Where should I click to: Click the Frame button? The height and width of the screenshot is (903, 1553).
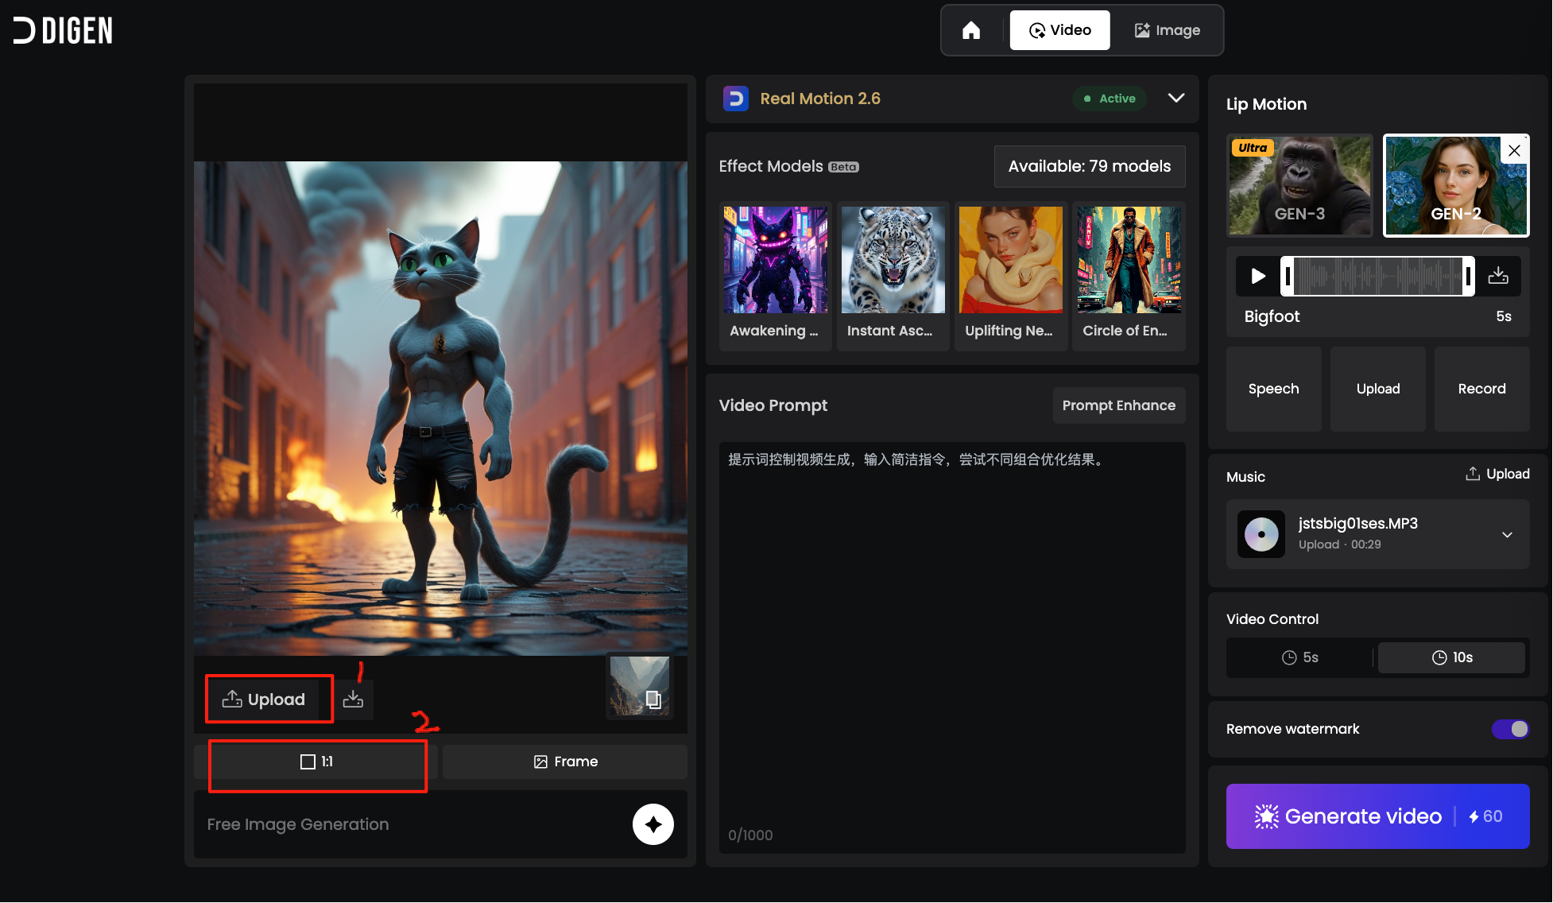565,762
